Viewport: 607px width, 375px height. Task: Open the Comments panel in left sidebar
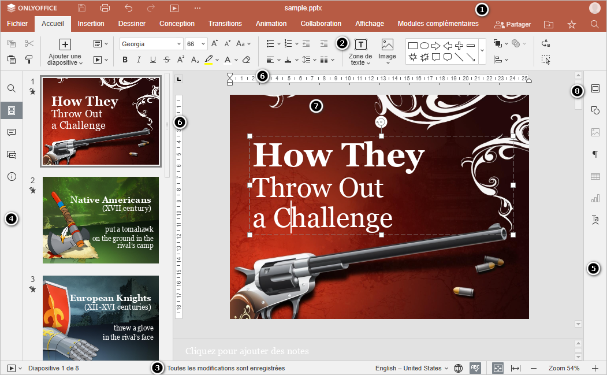point(12,132)
